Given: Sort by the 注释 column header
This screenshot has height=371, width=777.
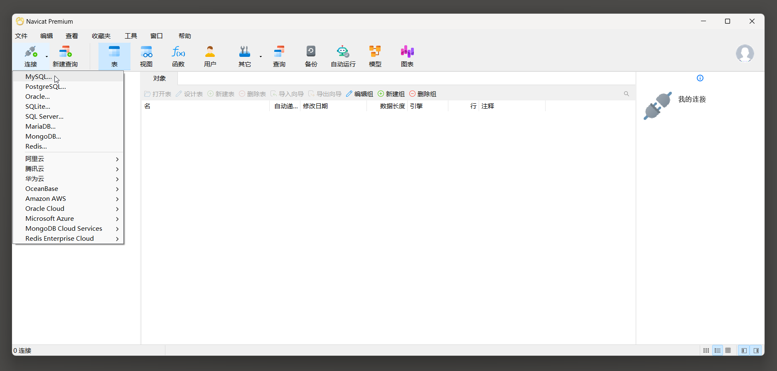Looking at the screenshot, I should point(512,106).
